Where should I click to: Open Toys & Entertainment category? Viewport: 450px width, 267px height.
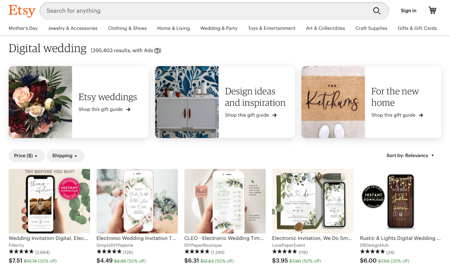point(272,28)
